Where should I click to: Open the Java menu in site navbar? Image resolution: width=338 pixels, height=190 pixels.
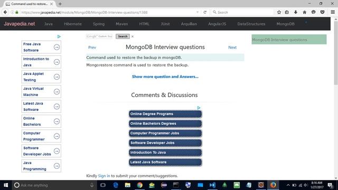(48, 24)
